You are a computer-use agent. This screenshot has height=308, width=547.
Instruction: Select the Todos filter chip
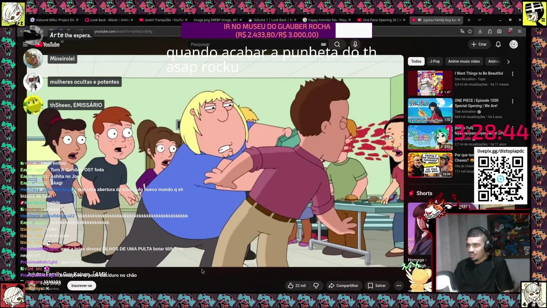point(416,61)
